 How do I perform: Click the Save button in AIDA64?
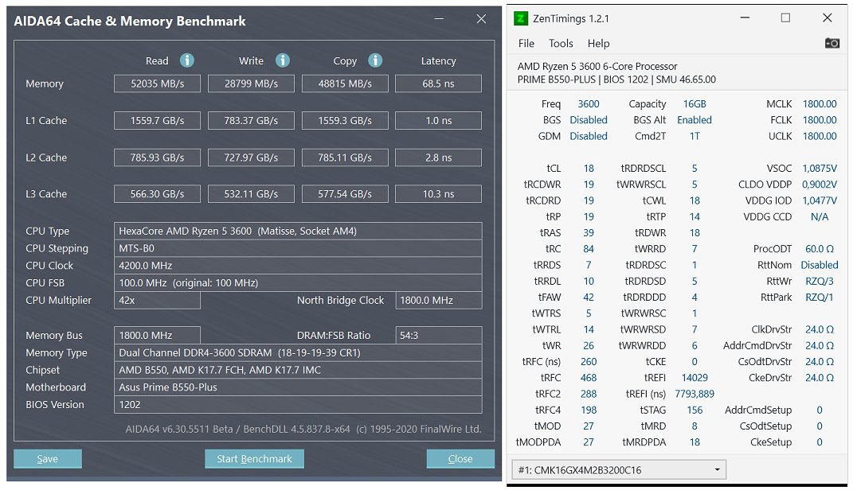47,458
